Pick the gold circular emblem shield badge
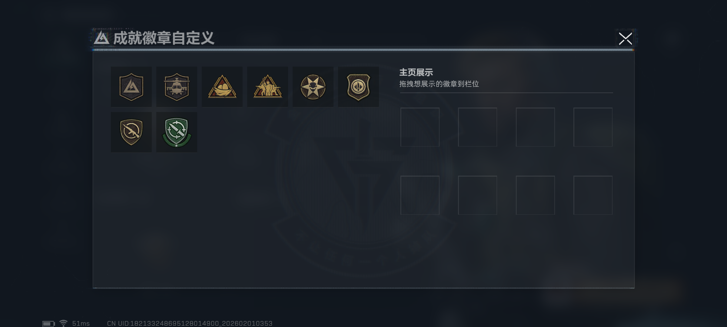Image resolution: width=727 pixels, height=327 pixels. coord(358,87)
